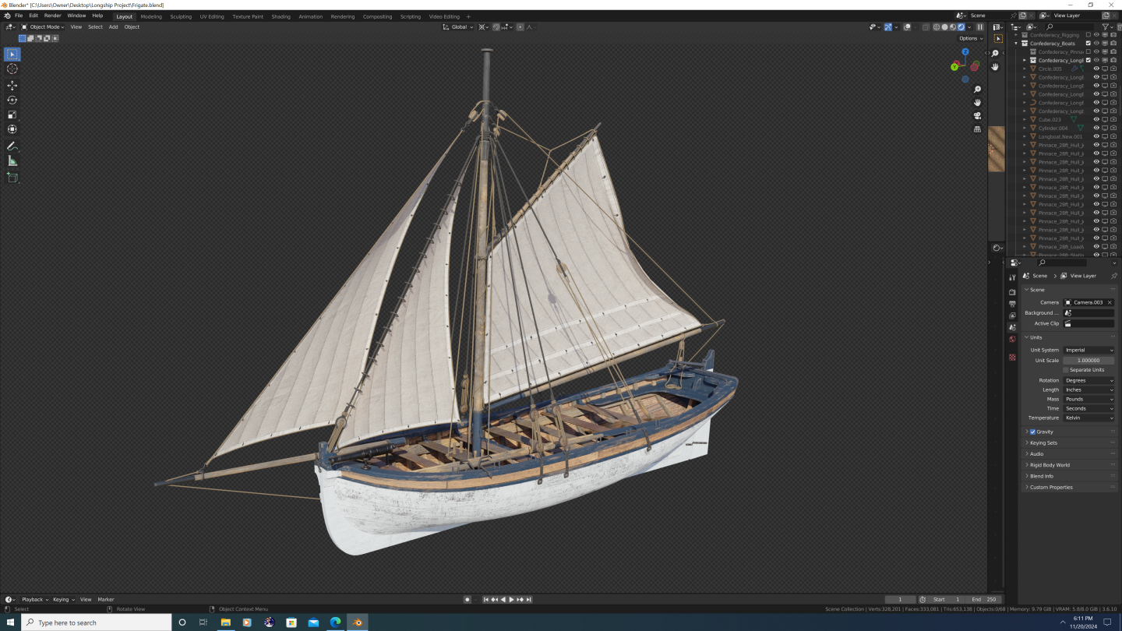Viewport: 1122px width, 631px height.
Task: Toggle viewport gizmos
Action: pyautogui.click(x=888, y=27)
